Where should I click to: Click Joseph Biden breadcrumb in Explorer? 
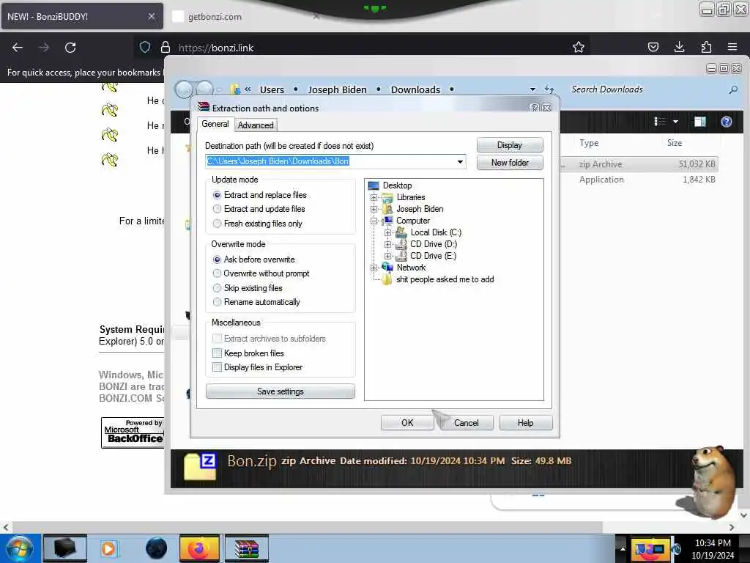click(x=337, y=89)
